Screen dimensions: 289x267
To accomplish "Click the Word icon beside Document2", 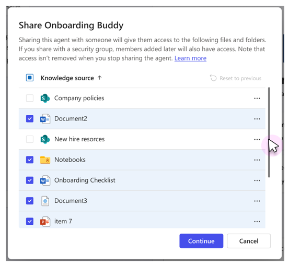I will tap(45, 119).
